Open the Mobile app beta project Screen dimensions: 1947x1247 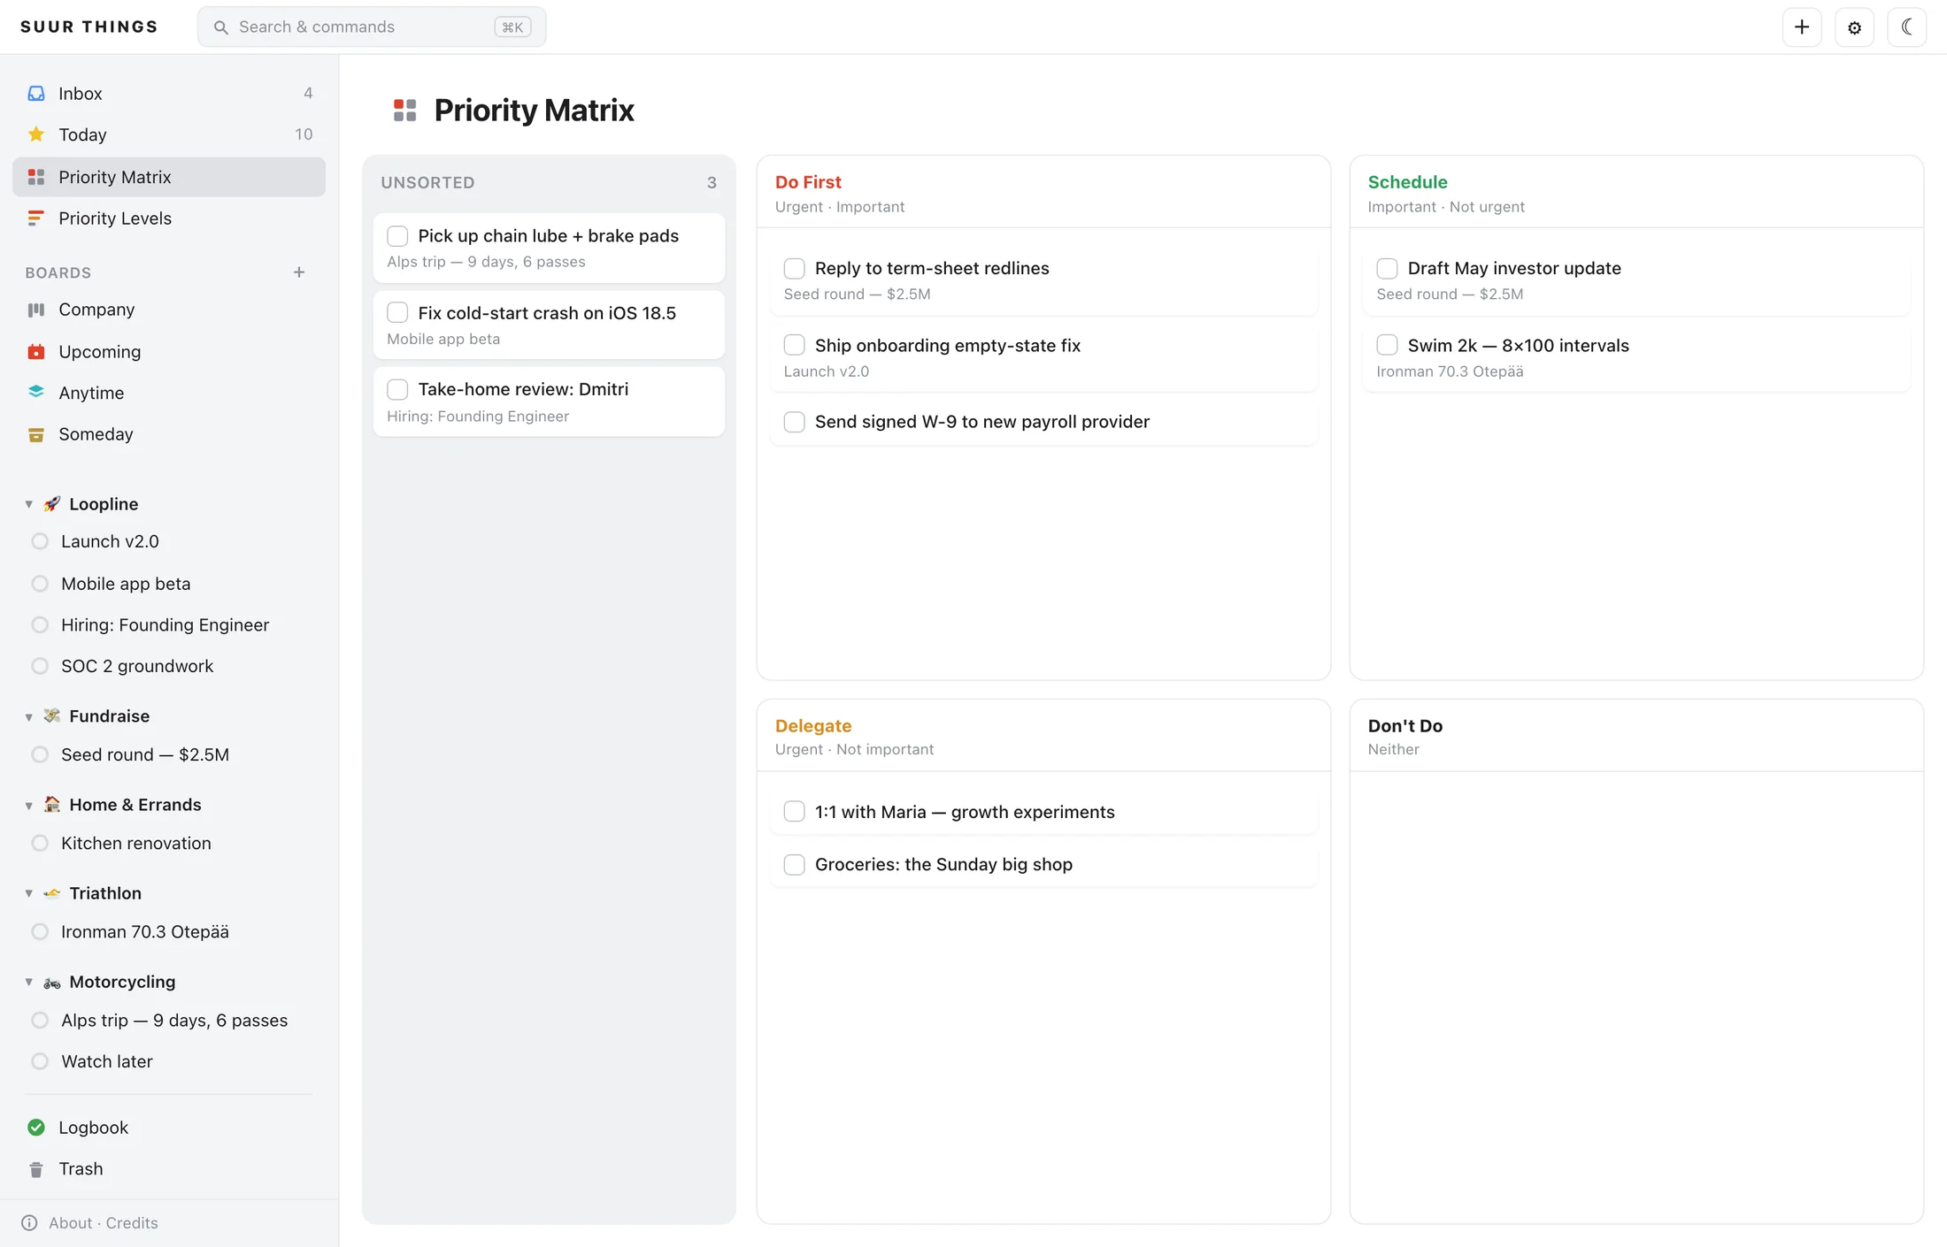click(x=169, y=584)
